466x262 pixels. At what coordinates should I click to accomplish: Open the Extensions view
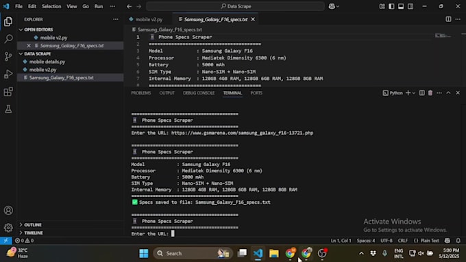tap(8, 92)
